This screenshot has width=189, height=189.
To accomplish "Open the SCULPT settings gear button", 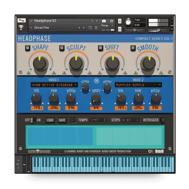I will click(62, 48).
